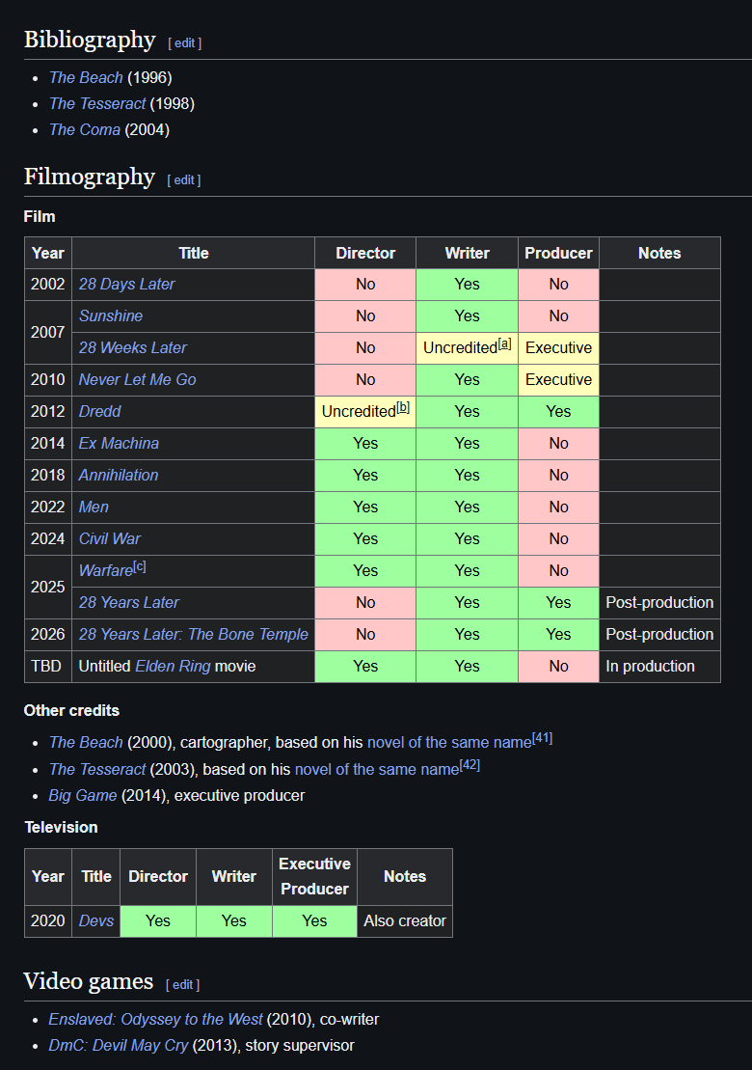Viewport: 752px width, 1070px height.
Task: Open Warfare film link
Action: tap(106, 571)
